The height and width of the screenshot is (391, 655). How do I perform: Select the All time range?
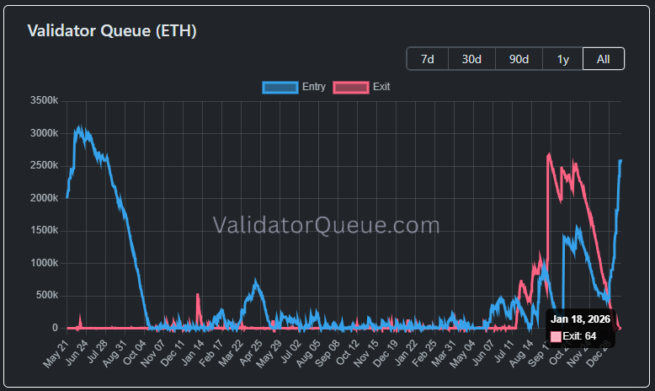coord(603,59)
